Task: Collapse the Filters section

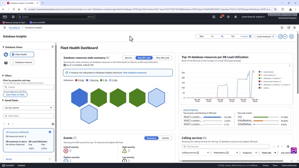Action: point(3,76)
